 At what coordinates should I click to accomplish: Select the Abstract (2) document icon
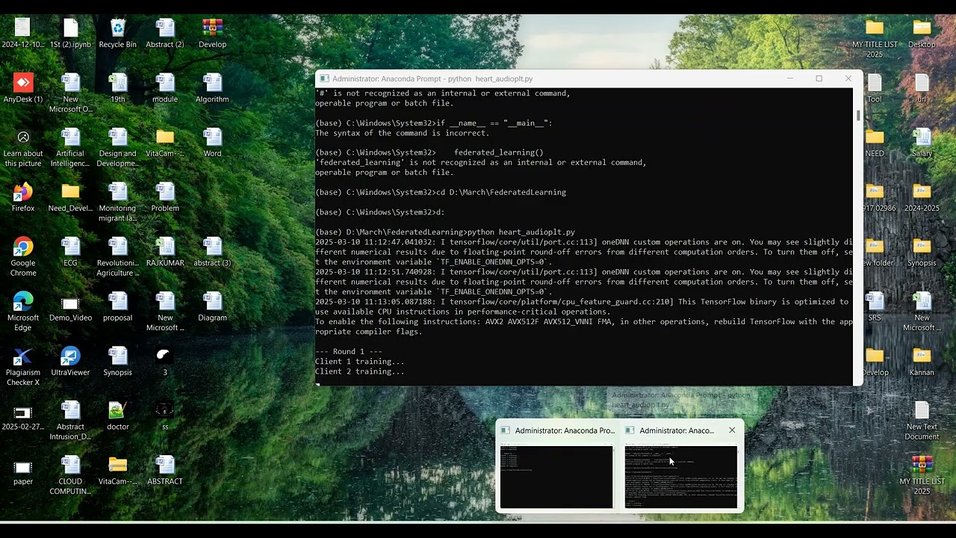click(165, 34)
